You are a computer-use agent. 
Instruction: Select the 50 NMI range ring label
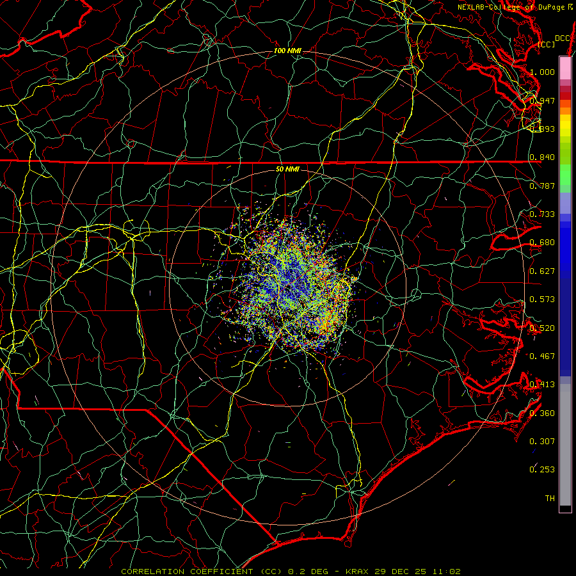[287, 169]
